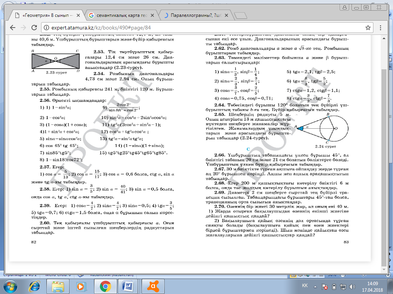Open Windows Media Player from taskbar

point(81,286)
